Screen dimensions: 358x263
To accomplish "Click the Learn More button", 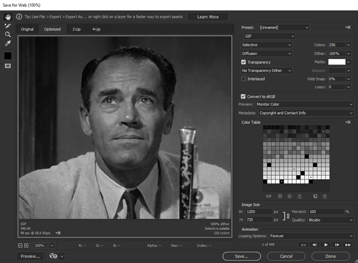I will (208, 17).
